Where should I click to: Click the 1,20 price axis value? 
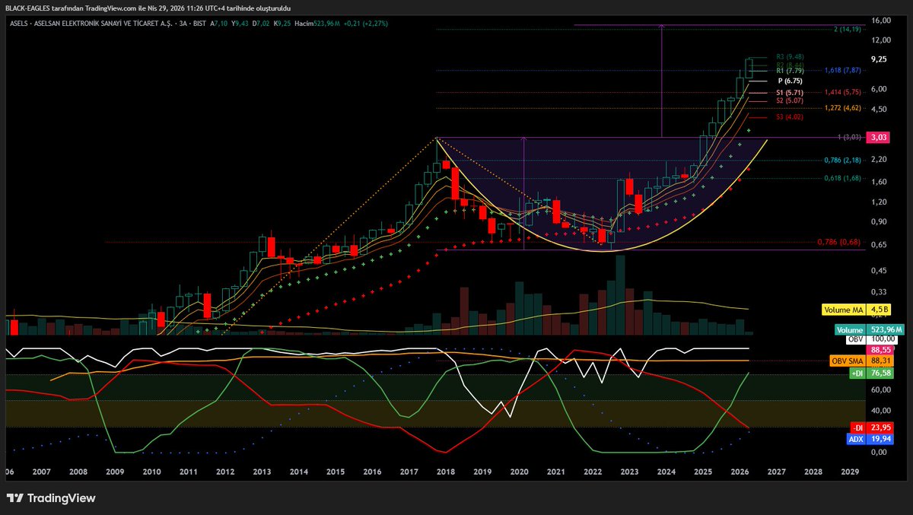click(879, 202)
